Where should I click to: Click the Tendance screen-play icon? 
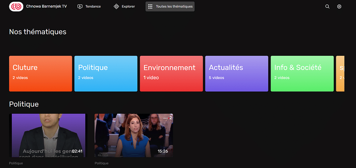coord(80,7)
